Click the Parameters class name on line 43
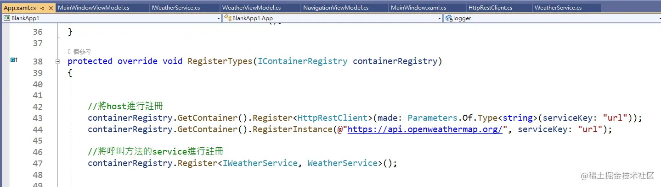Viewport: 661px width, 187px height. (x=430, y=118)
